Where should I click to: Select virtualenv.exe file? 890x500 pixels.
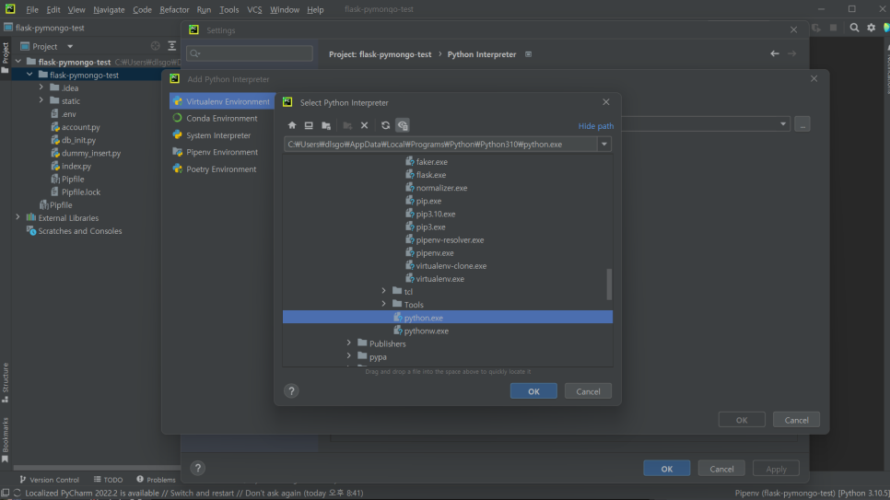point(435,279)
